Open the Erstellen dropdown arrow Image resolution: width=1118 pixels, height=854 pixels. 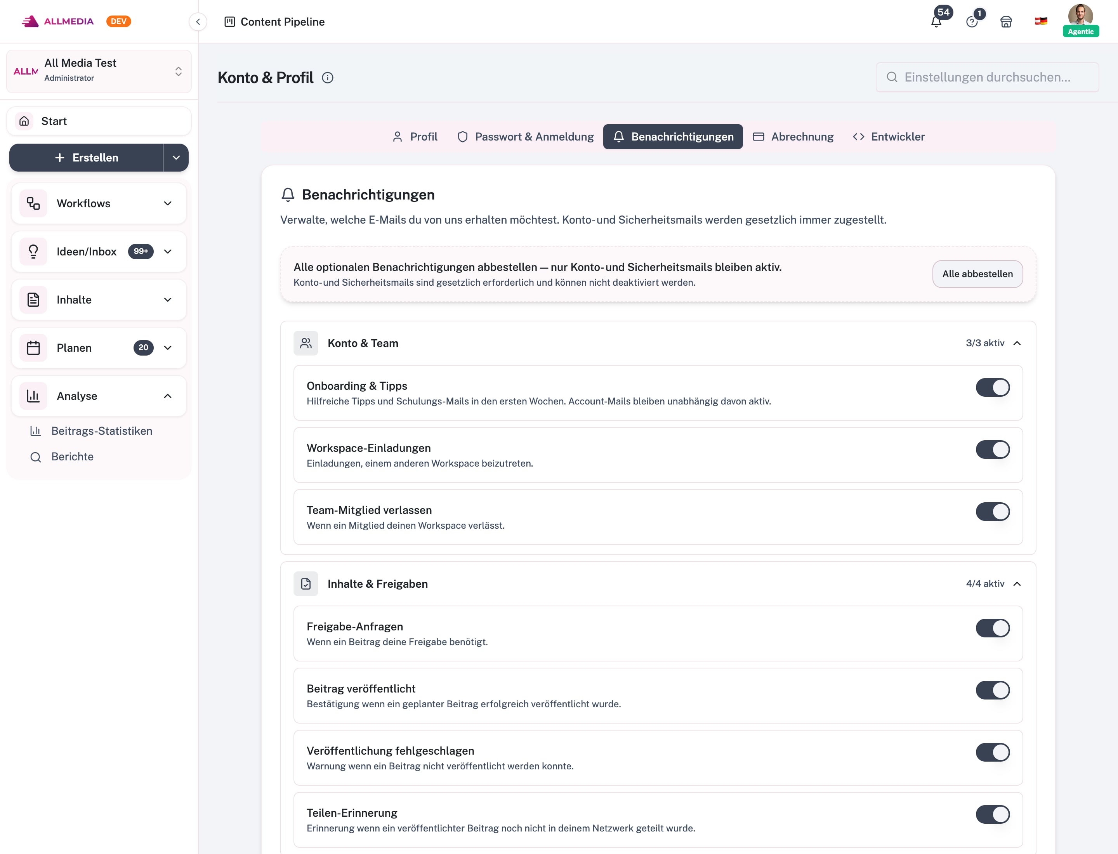click(x=176, y=158)
